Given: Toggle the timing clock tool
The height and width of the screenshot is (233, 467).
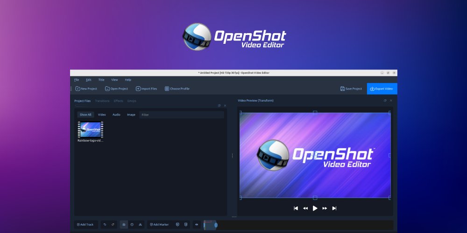Looking at the screenshot, I should coord(132,225).
